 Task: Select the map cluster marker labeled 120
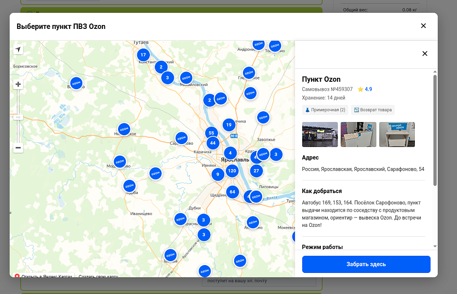[232, 171]
